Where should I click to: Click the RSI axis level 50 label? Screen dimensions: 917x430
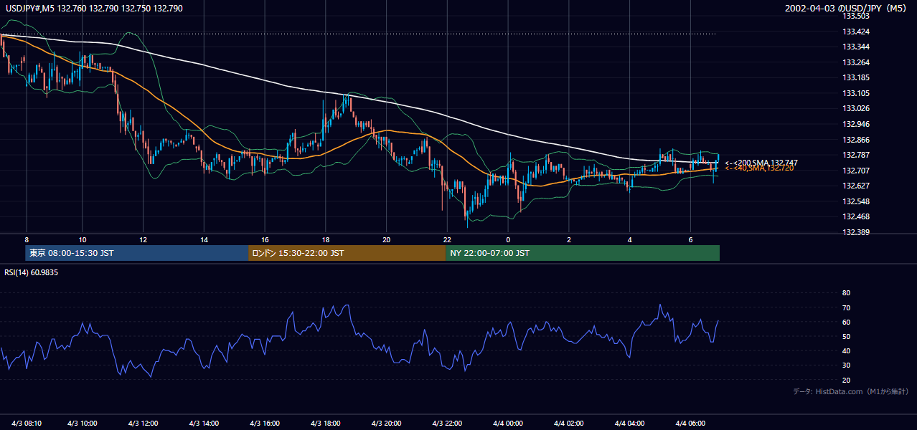coord(846,336)
